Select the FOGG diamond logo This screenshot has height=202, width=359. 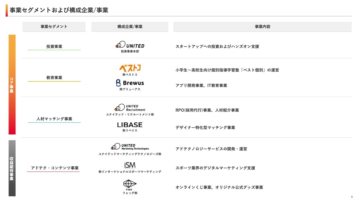click(x=130, y=184)
